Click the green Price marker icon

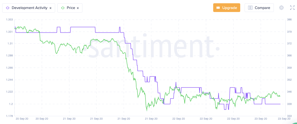(x=63, y=8)
